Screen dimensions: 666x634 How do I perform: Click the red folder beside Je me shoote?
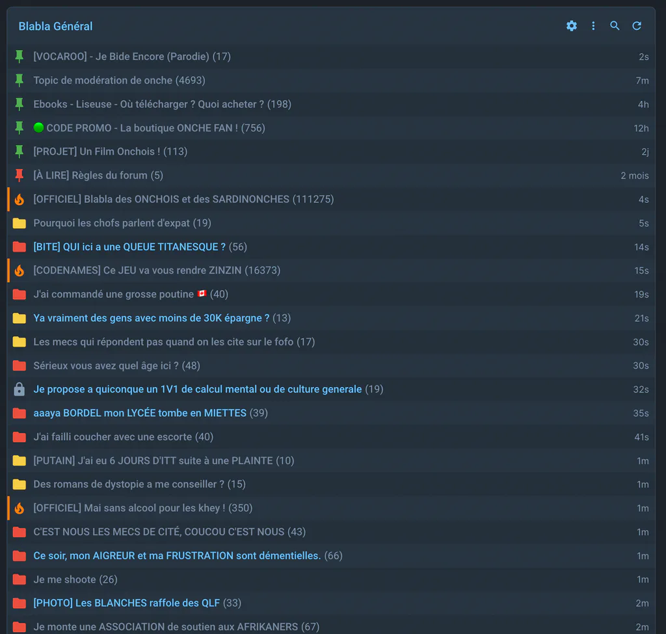point(19,579)
